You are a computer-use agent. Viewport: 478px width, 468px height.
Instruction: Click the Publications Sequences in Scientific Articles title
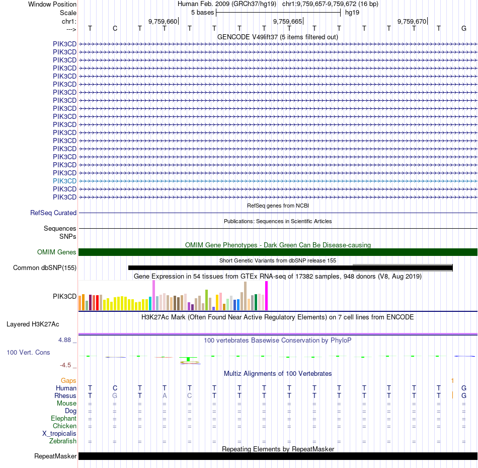pyautogui.click(x=278, y=221)
